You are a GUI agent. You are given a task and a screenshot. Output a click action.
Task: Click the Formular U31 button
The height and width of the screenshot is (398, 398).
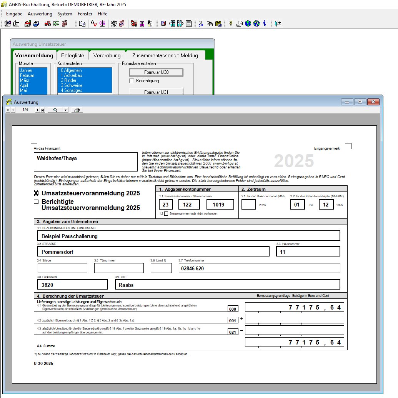pos(156,92)
